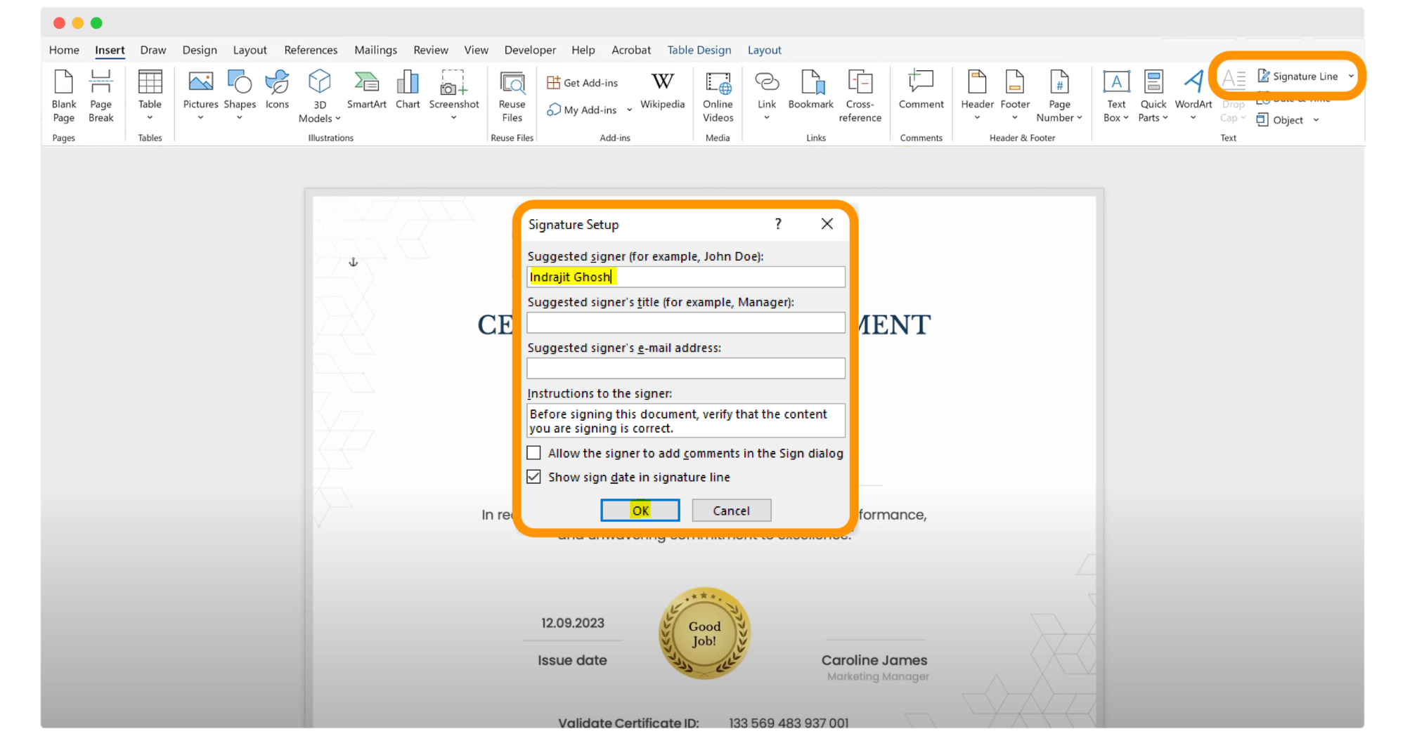Screen dimensions: 1405x736
Task: Enable signer comments in Sign dialog checkbox
Action: tap(534, 453)
